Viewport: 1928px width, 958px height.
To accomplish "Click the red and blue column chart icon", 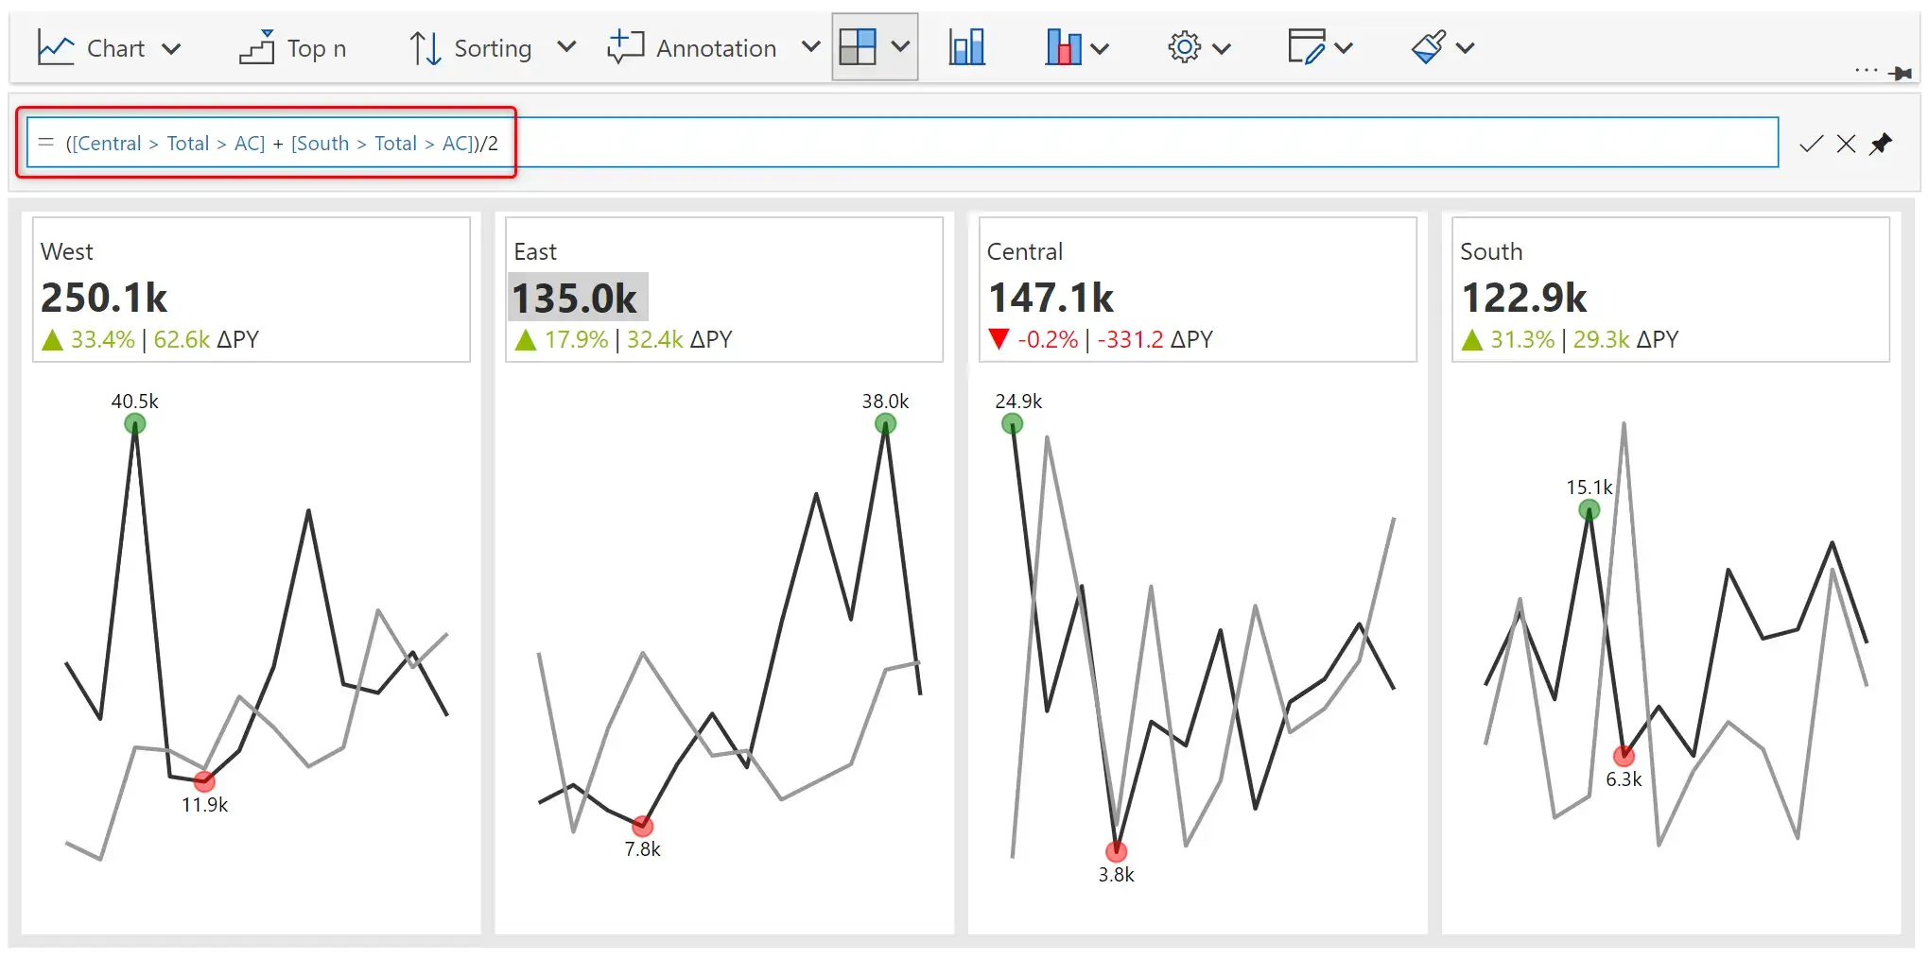I will coord(1064,46).
